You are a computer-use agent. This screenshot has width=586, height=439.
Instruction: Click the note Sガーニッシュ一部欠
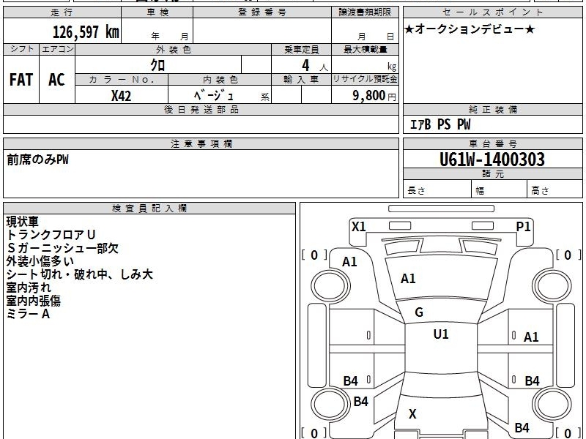point(62,248)
